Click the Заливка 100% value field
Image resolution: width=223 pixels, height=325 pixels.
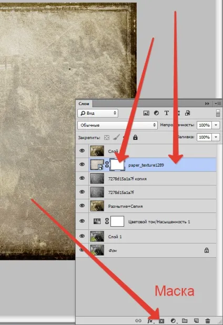[204, 137]
